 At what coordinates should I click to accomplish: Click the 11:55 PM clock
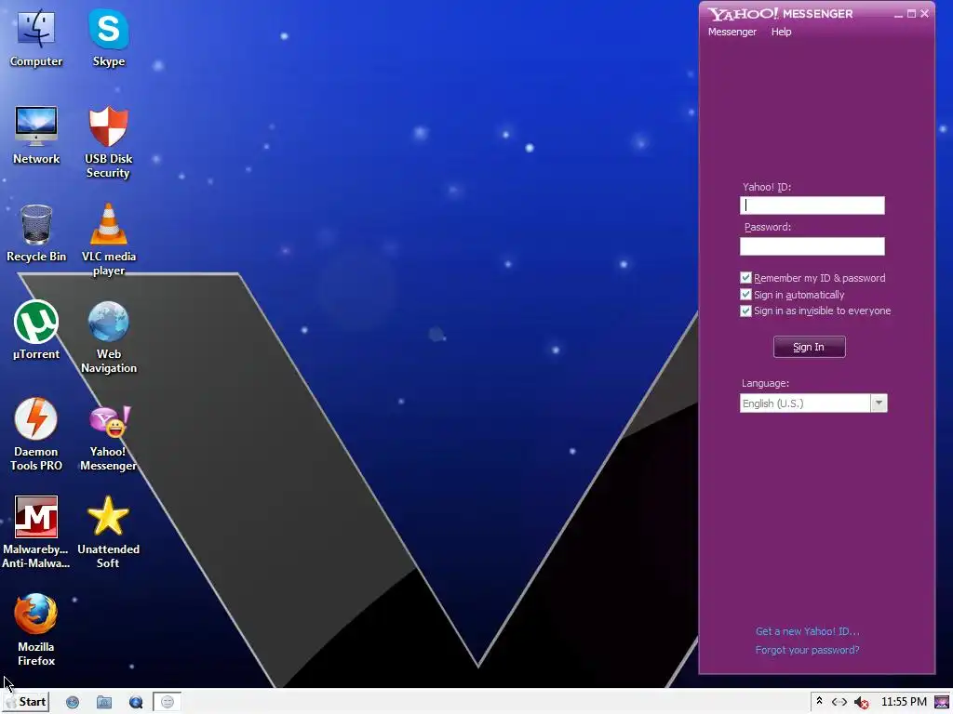pos(904,702)
